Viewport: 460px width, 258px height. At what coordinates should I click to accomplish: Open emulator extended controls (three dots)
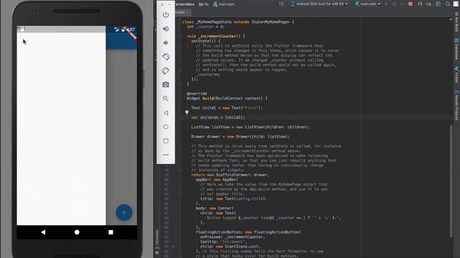coord(166,155)
